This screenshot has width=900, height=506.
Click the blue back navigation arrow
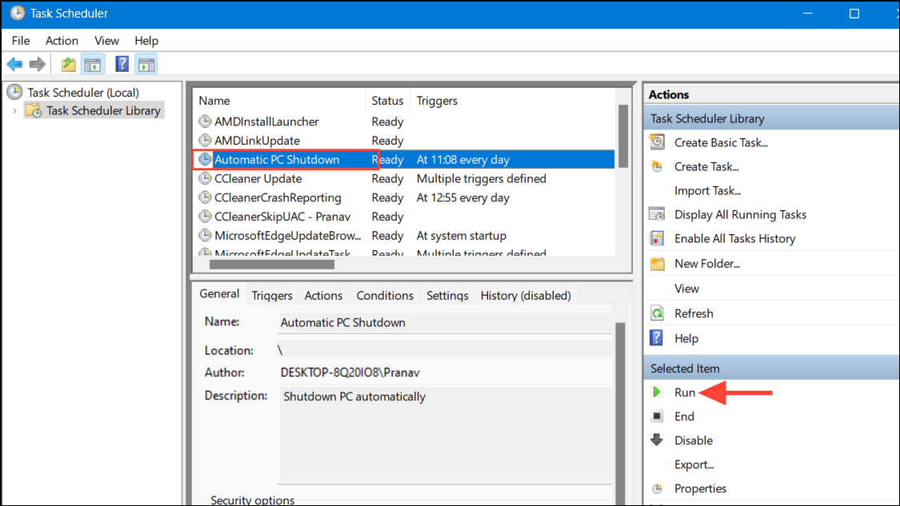point(14,63)
